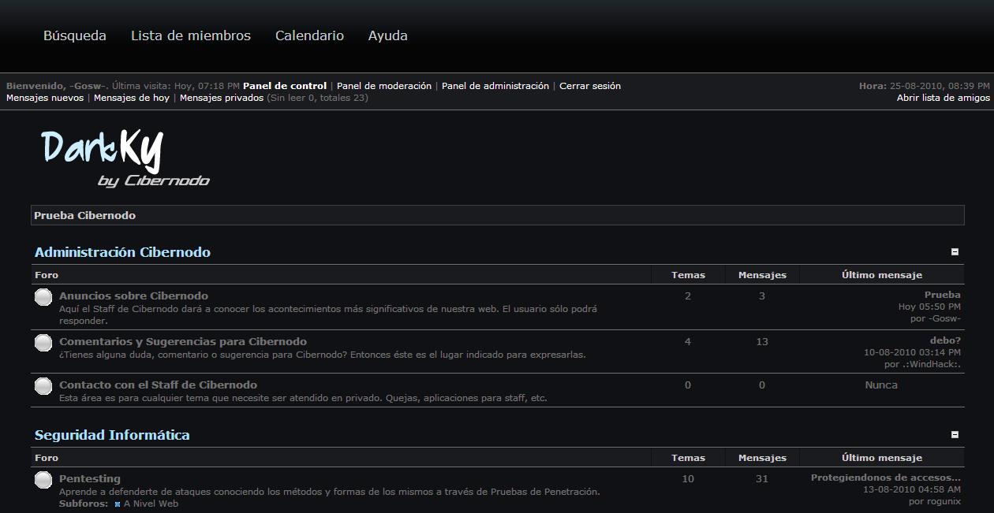Image resolution: width=994 pixels, height=513 pixels.
Task: Click the Pentesting forum status icon
Action: [x=43, y=480]
